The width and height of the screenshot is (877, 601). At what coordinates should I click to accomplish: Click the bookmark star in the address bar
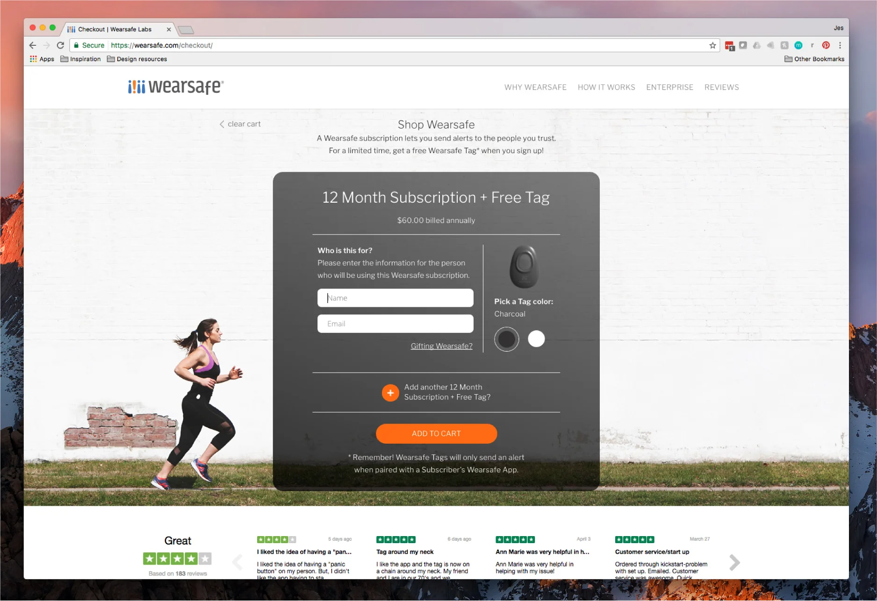click(713, 45)
